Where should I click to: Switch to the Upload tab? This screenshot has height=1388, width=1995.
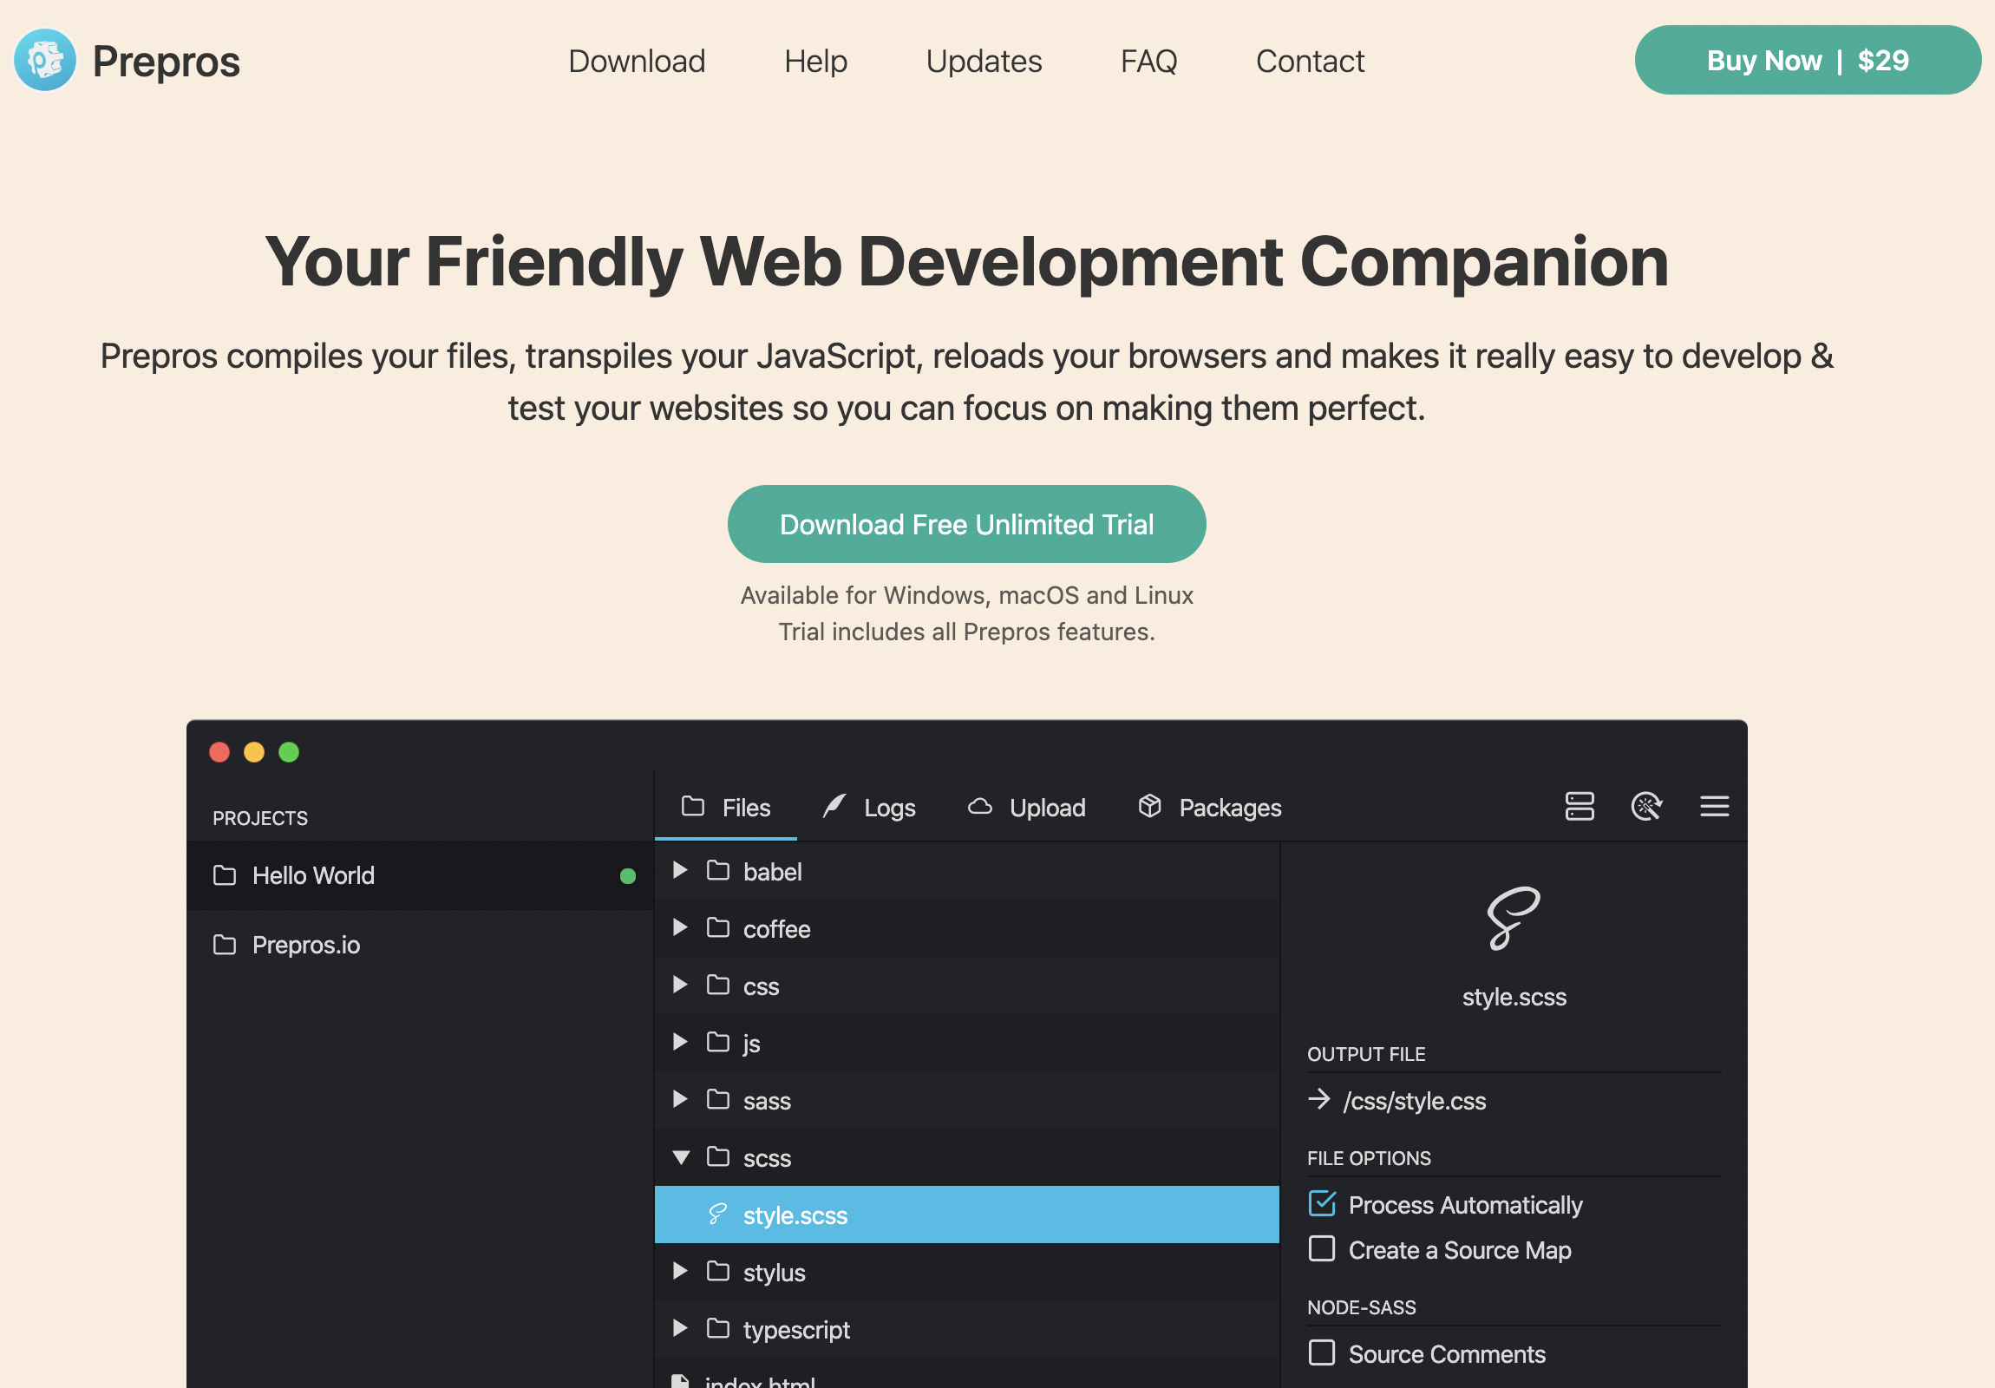(x=1026, y=808)
